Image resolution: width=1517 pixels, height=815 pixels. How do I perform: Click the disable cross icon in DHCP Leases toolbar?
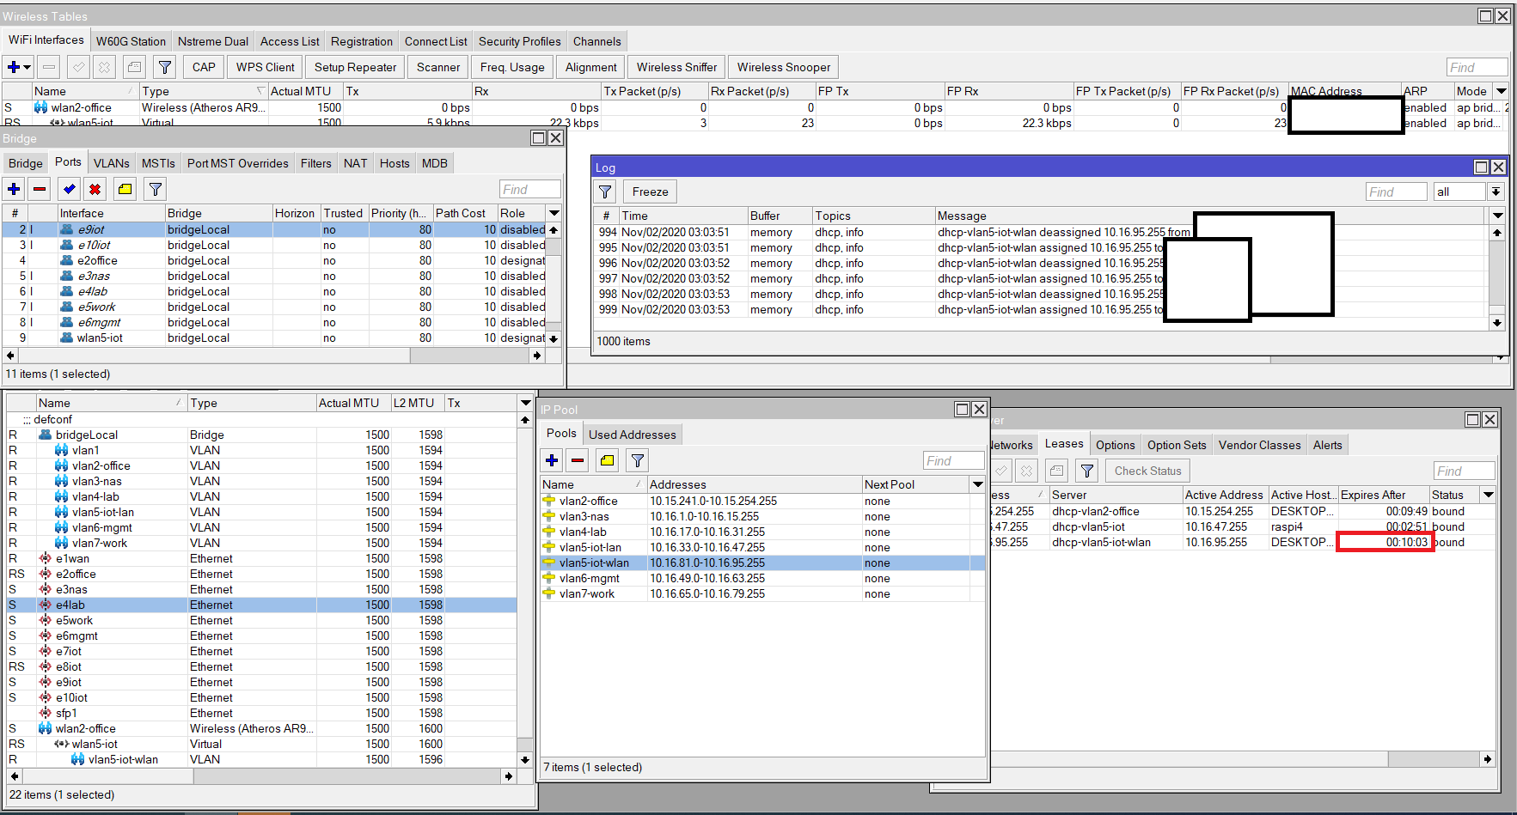(1027, 471)
